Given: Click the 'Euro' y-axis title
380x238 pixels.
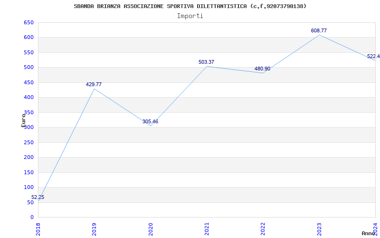Looking at the screenshot, I should [x=23, y=120].
